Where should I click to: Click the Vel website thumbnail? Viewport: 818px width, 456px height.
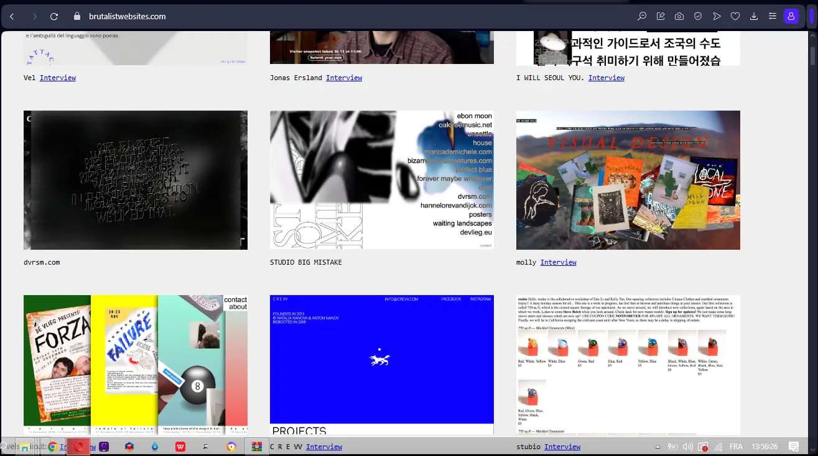click(136, 48)
